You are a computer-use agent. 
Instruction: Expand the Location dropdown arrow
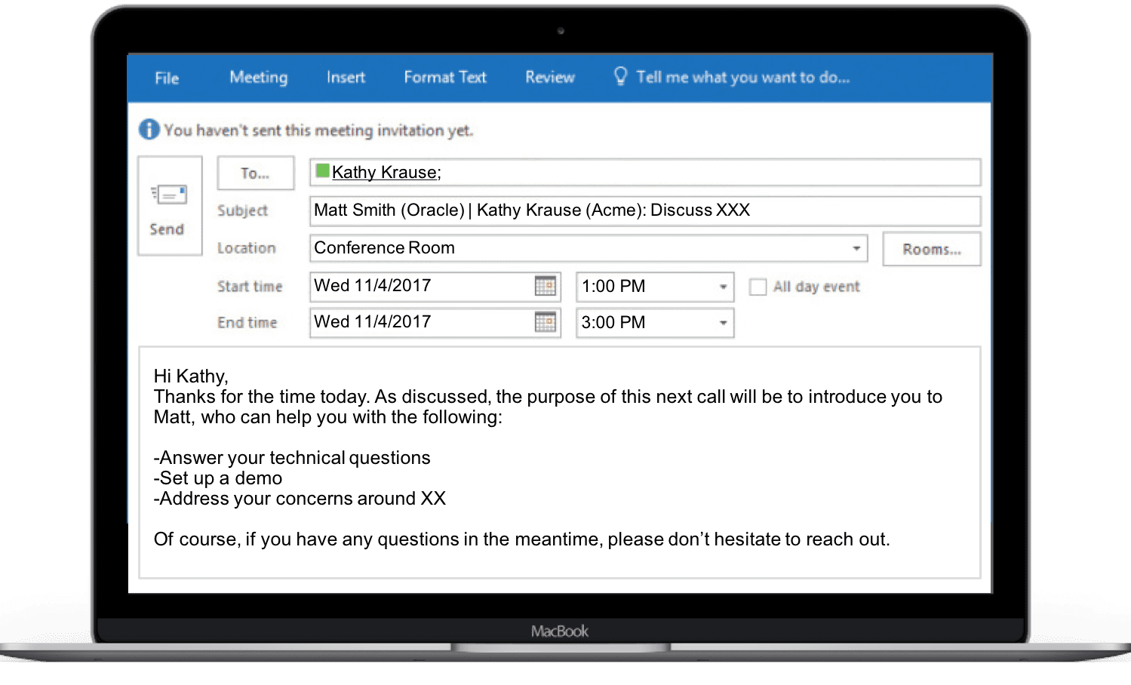856,248
